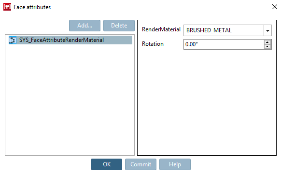Click the SYS_FaceAttributeRenderMaterial tree icon

13,40
